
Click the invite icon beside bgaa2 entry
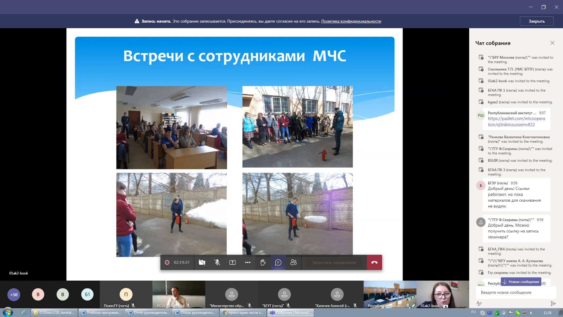[x=481, y=102]
